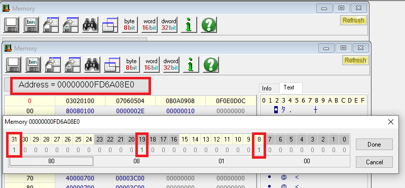Refresh the rear Memory window
The height and width of the screenshot is (188, 405).
point(353,20)
